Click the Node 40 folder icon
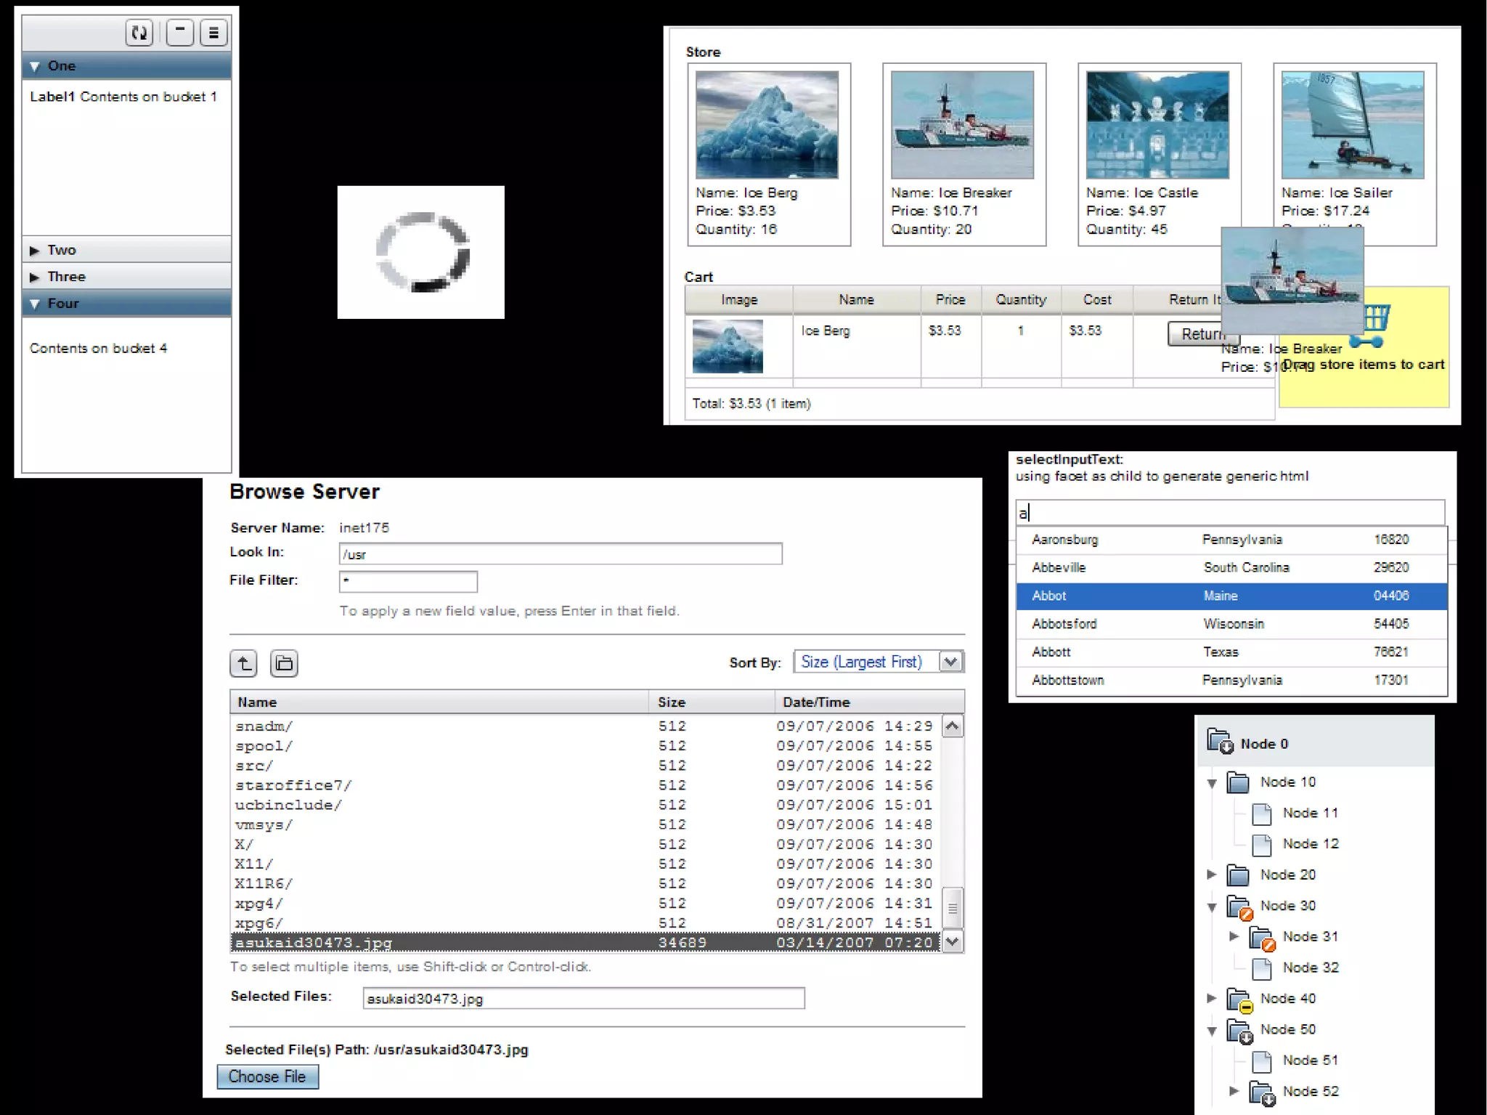 coord(1239,1000)
